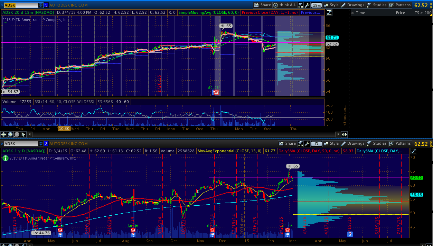Expand ADSK symbol dropdown in top chart
Image resolution: width=433 pixels, height=246 pixels.
pos(41,5)
